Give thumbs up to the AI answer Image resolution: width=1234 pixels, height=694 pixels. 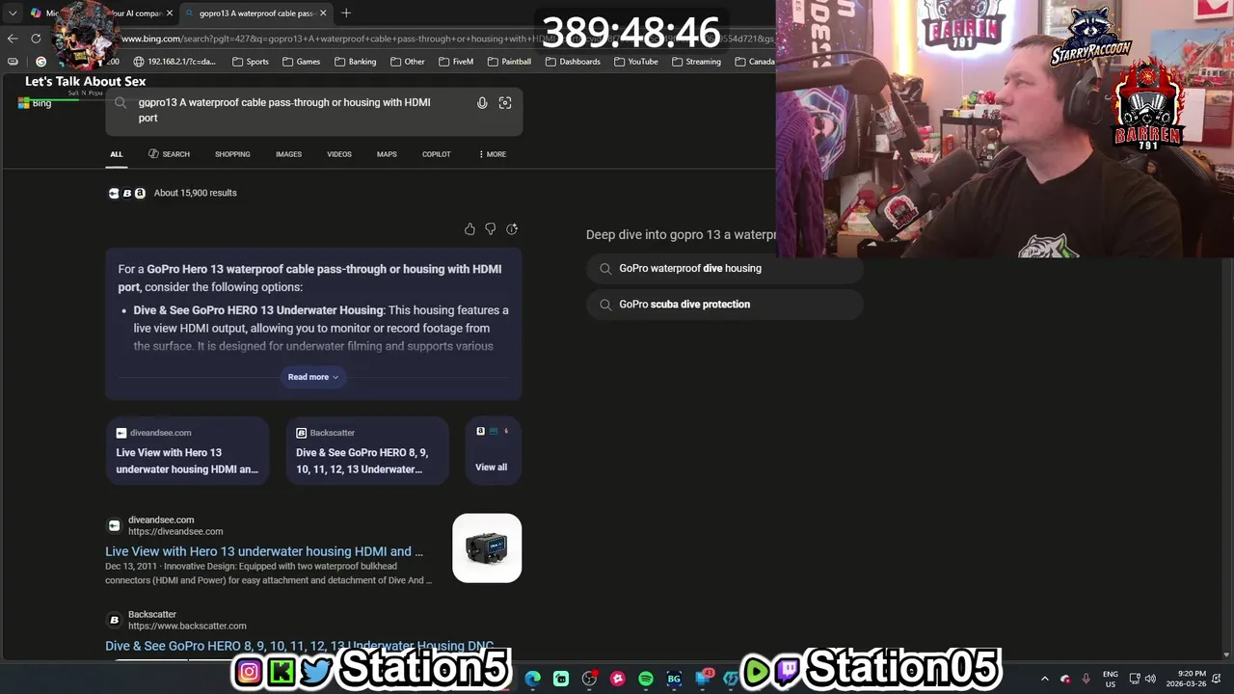(x=469, y=229)
